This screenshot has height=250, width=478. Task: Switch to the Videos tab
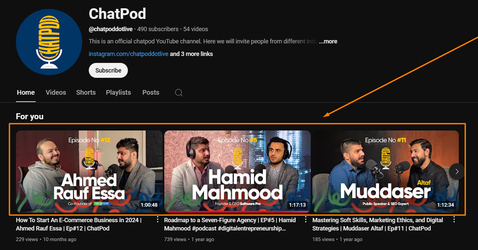[x=56, y=92]
